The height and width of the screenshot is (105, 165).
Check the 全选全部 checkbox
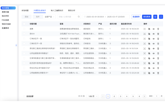point(24,96)
